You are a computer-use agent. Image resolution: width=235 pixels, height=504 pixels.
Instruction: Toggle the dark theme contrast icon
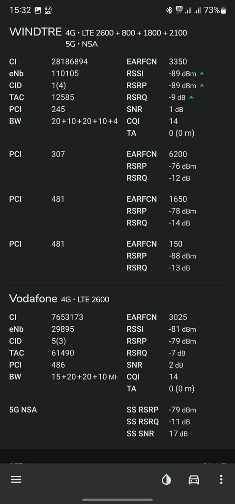click(166, 479)
